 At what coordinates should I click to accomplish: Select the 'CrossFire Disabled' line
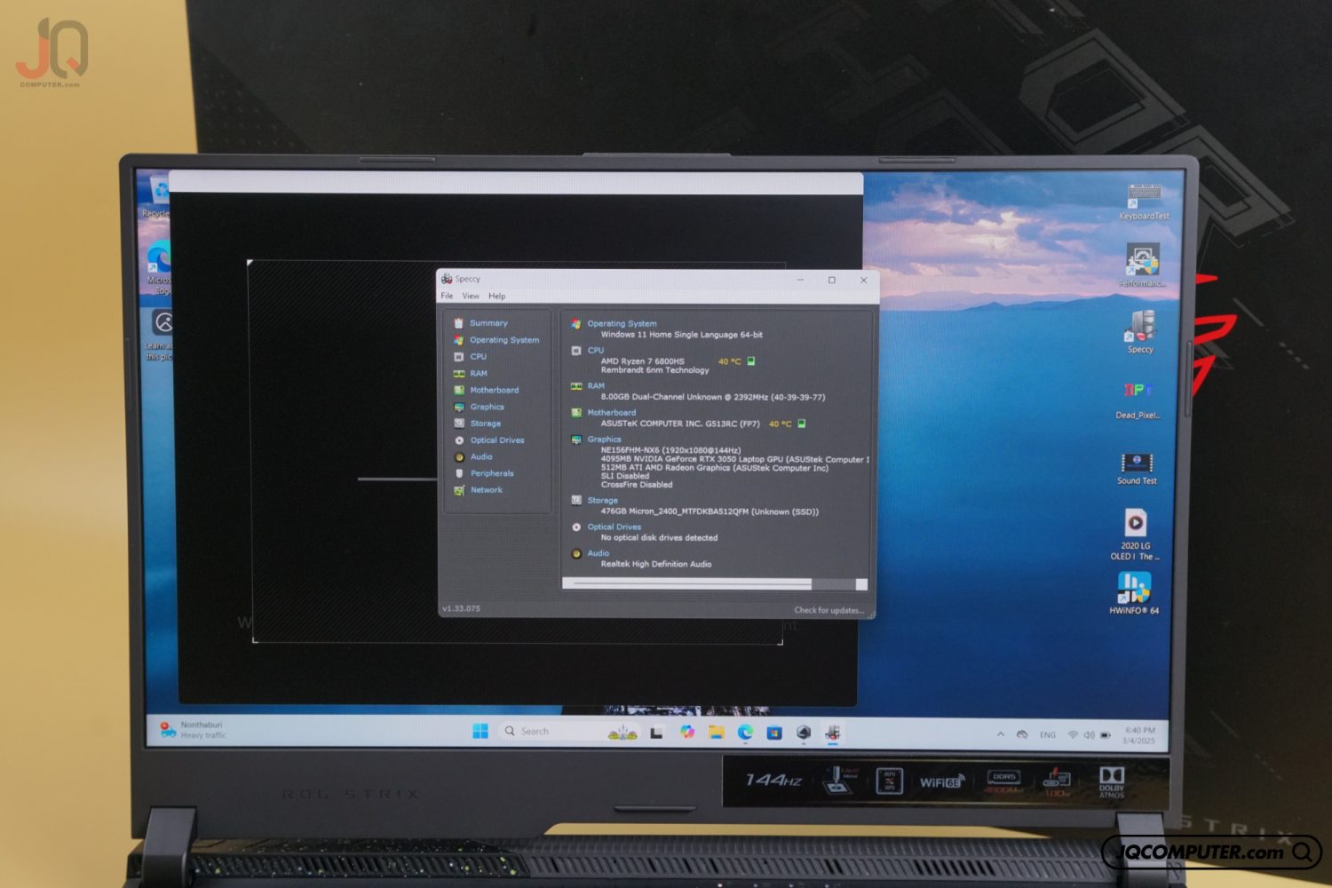[636, 485]
